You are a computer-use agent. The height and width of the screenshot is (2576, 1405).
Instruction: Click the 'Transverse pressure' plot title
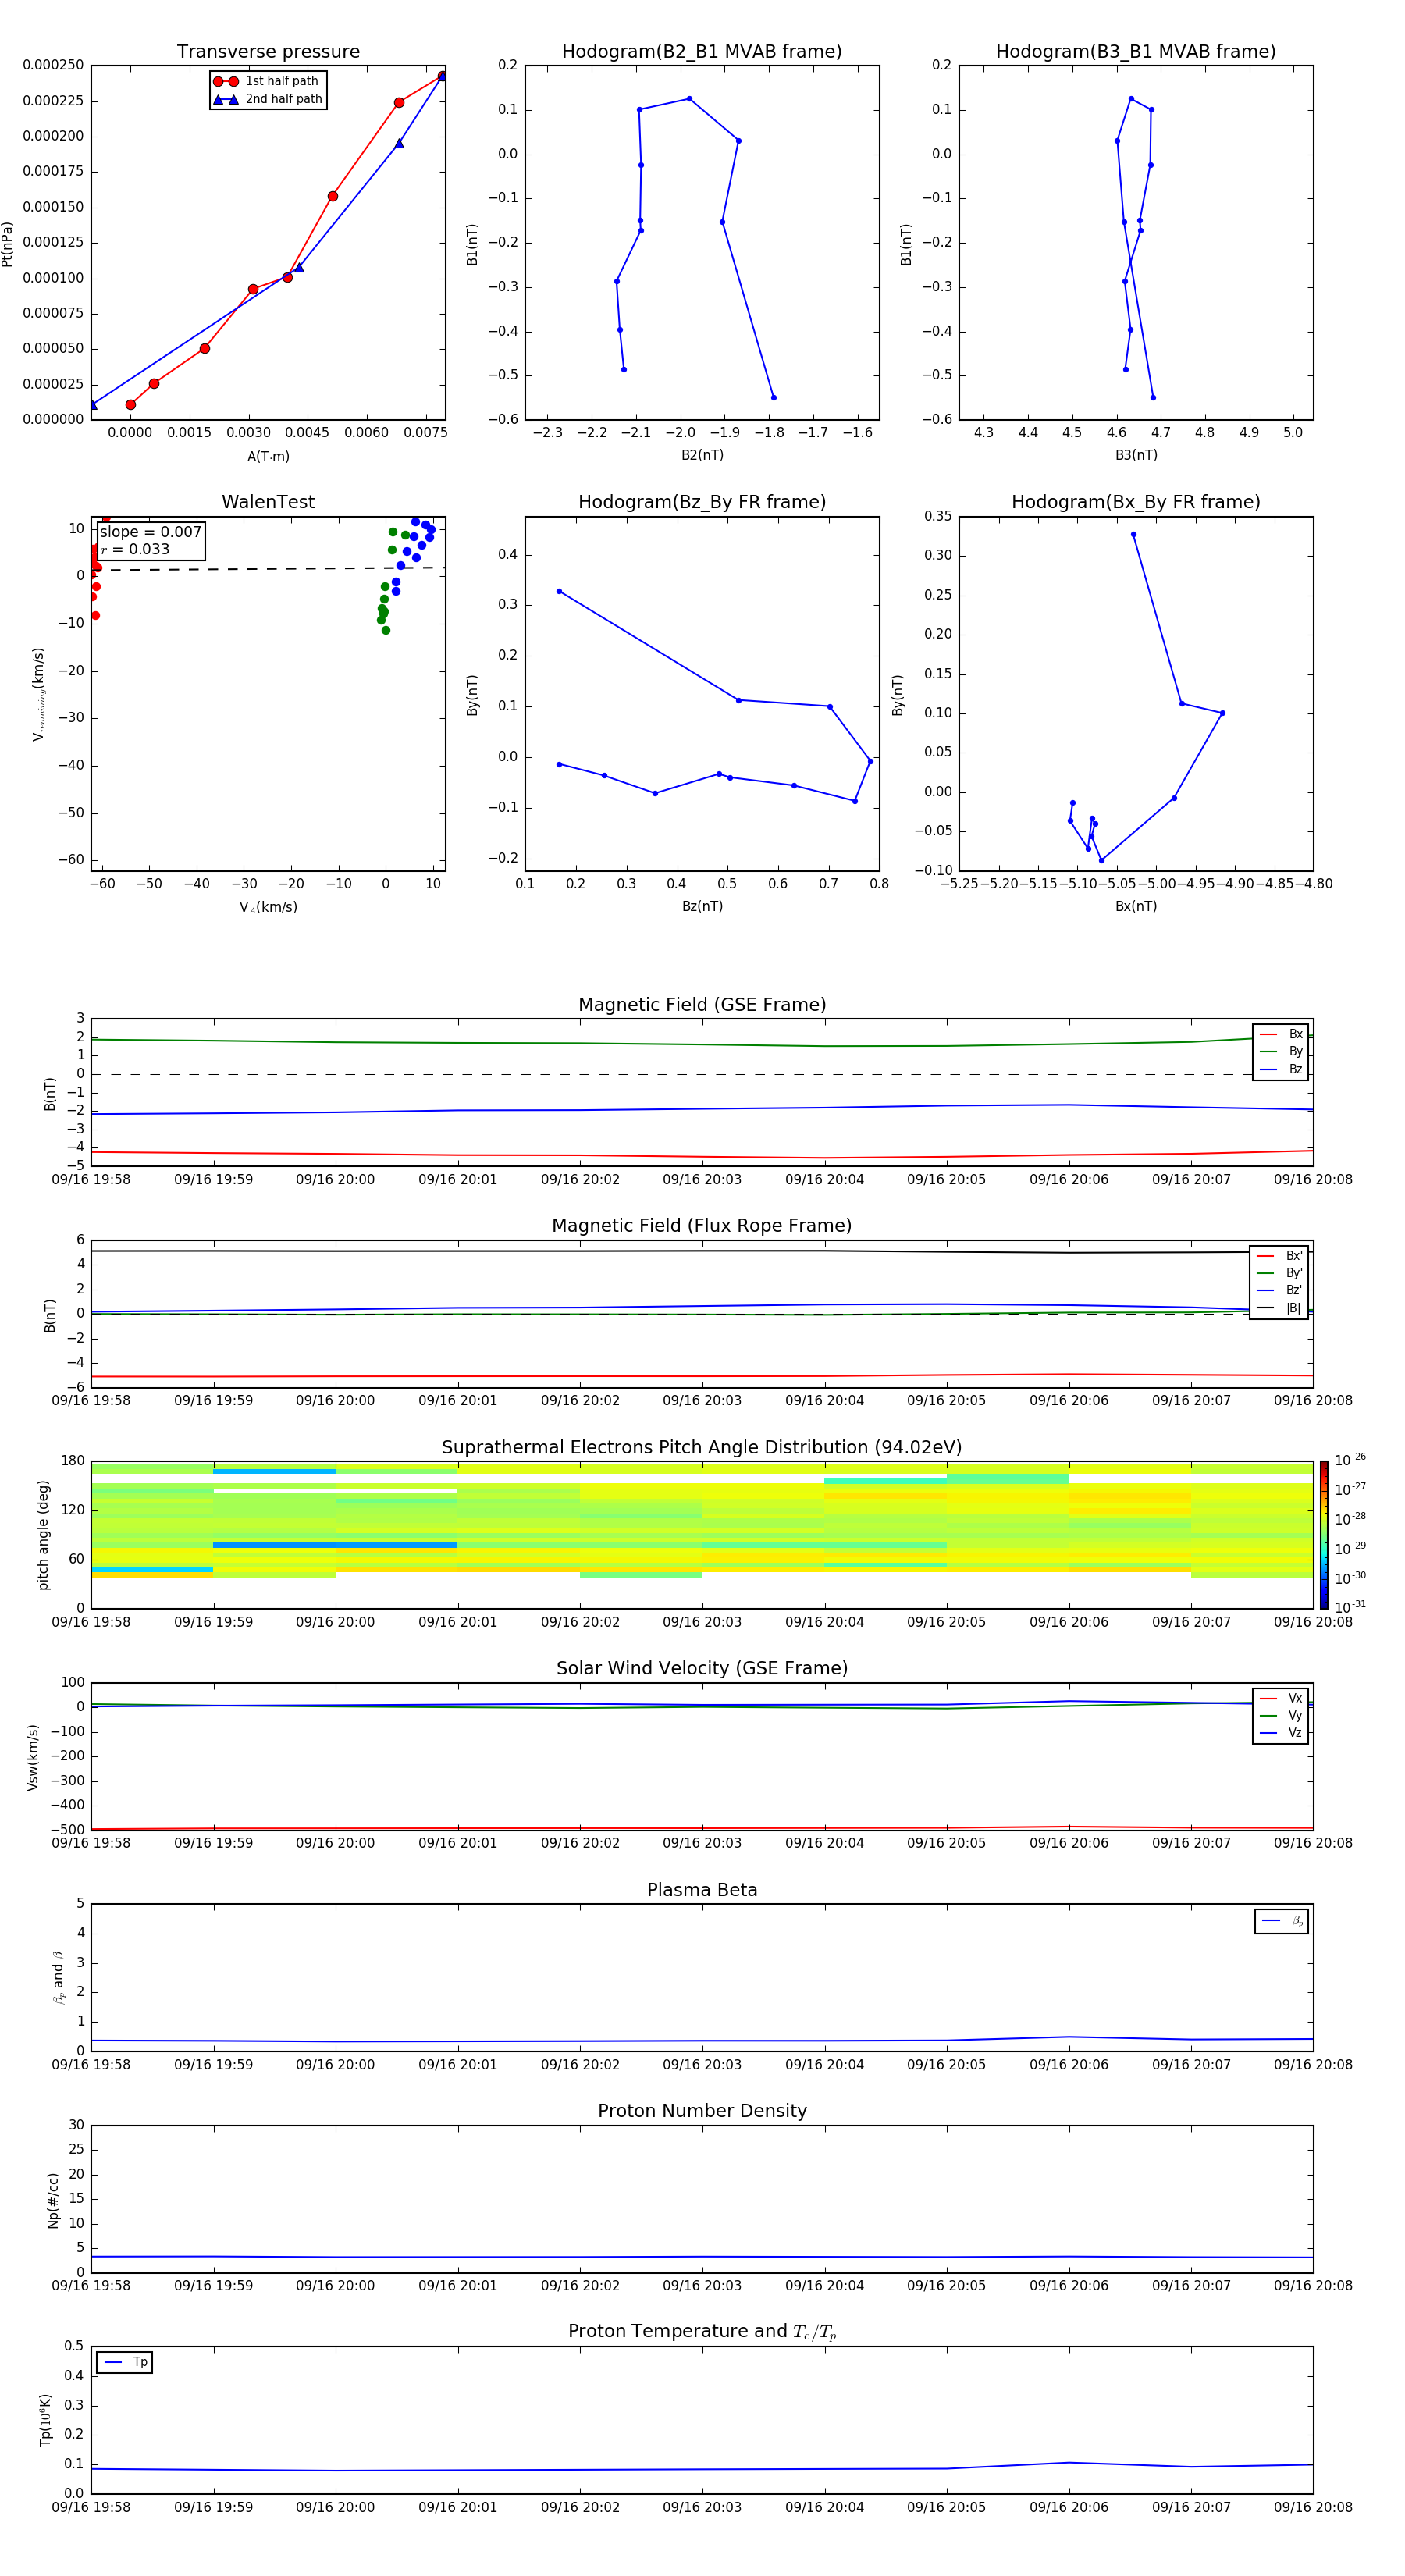268,52
